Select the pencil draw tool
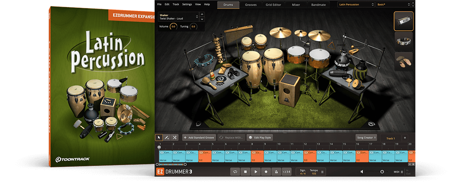465x189 pixels. point(167,137)
